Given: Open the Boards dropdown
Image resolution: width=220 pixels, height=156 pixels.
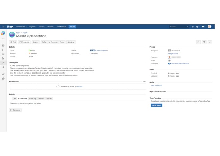Looking at the screenshot, I should (x=51, y=27).
